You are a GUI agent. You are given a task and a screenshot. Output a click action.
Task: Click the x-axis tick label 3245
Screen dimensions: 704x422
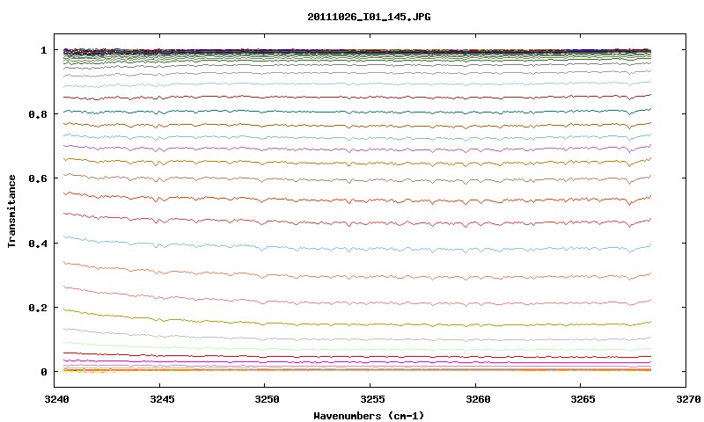point(162,399)
